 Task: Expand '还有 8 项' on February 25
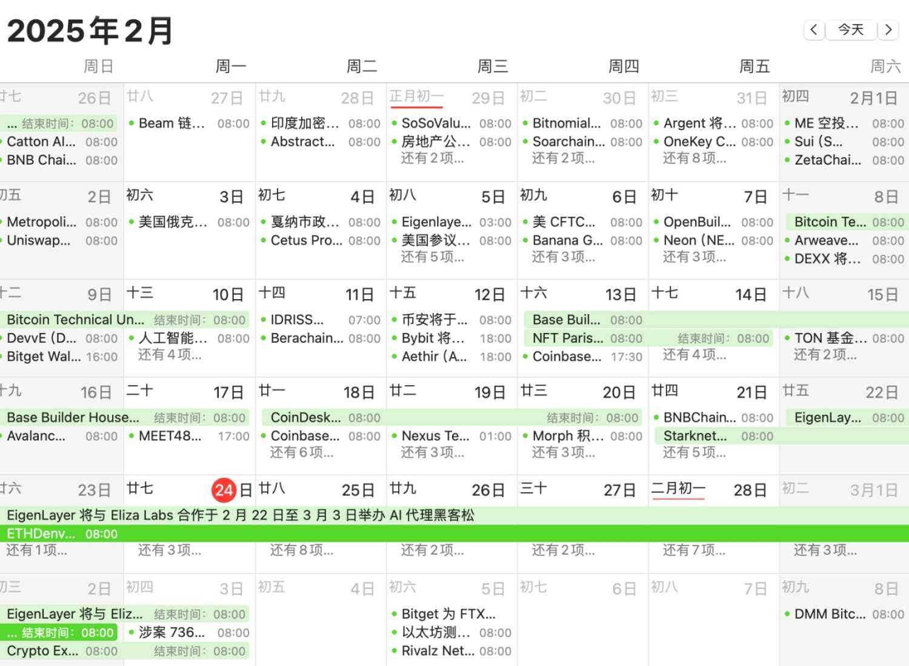click(301, 550)
